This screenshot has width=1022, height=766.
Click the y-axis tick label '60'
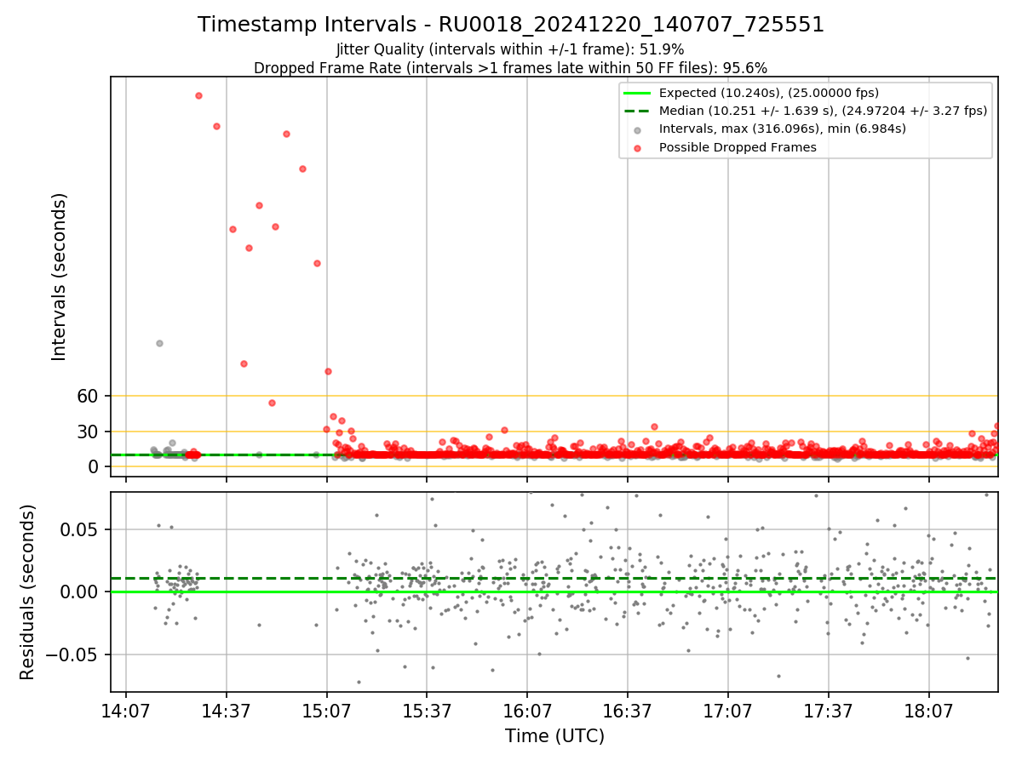coord(88,396)
